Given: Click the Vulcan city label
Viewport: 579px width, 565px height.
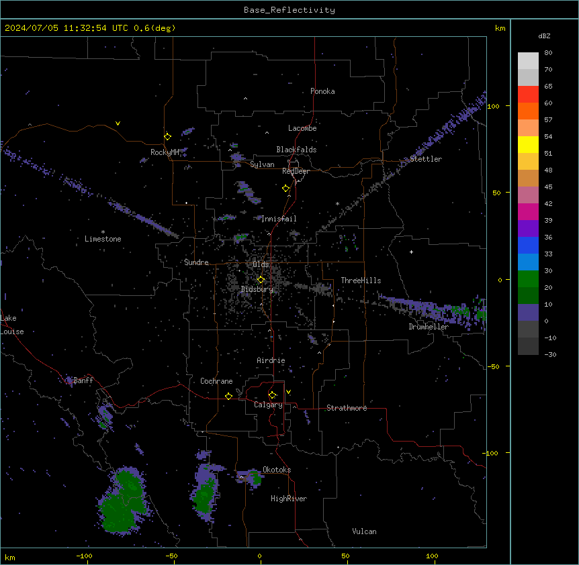Looking at the screenshot, I should click(x=365, y=531).
